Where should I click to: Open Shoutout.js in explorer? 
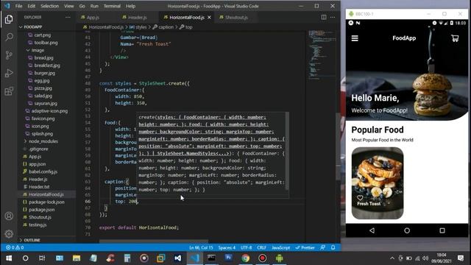coord(40,217)
